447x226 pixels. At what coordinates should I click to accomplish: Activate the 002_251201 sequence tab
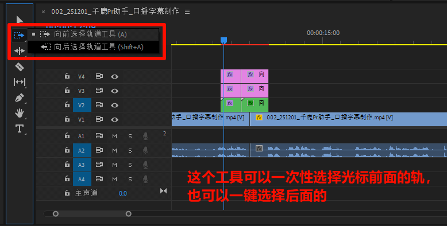[x=115, y=11]
